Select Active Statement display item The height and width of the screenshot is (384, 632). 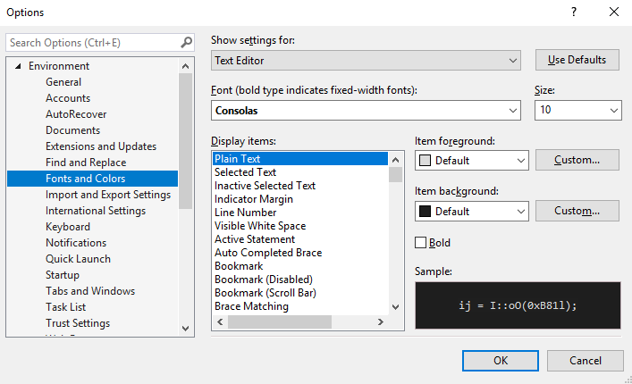pos(255,239)
